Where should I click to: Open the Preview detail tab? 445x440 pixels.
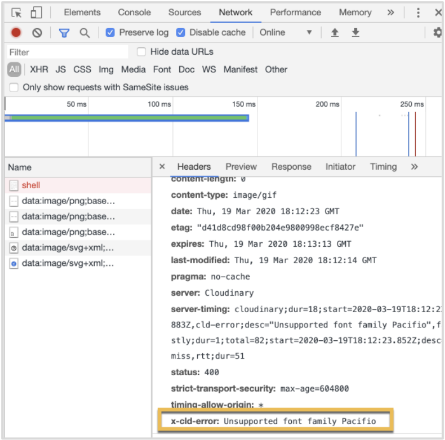click(x=241, y=167)
